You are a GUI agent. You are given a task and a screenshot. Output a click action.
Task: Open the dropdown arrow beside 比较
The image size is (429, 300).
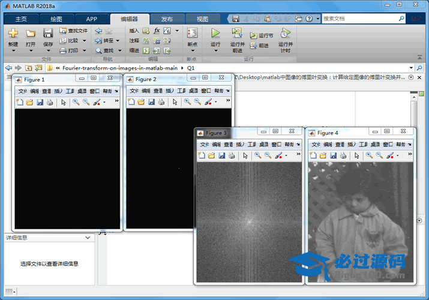click(x=84, y=41)
